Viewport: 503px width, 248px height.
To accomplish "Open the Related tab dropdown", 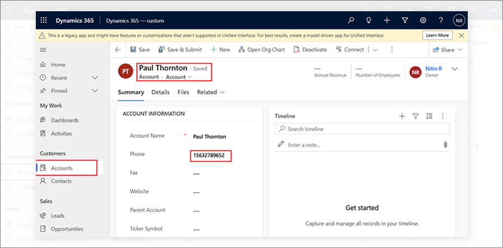I will [211, 92].
